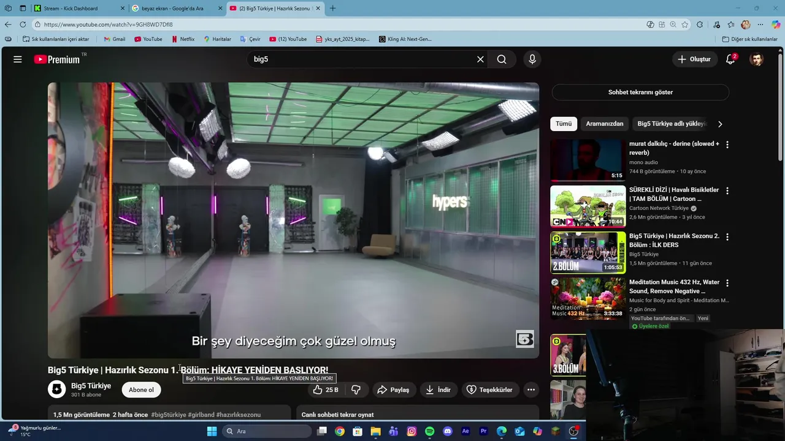Click the taskbar Ara search box
This screenshot has width=785, height=441.
click(x=267, y=431)
